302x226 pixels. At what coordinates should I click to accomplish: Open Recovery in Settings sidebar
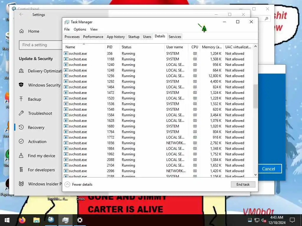pos(36,127)
